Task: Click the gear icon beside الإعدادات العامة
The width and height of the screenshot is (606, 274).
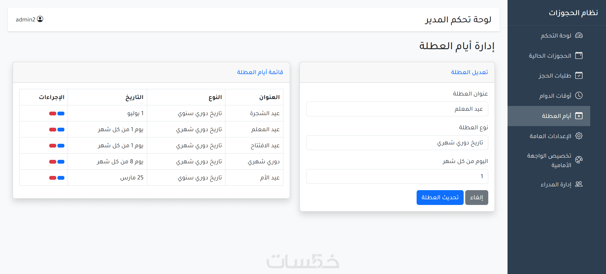Action: point(579,136)
